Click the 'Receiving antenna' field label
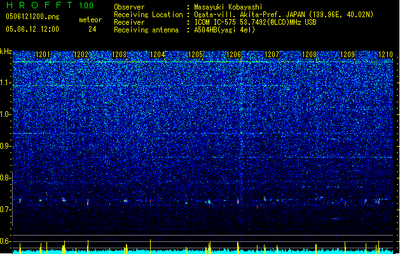The image size is (400, 254). tap(146, 30)
